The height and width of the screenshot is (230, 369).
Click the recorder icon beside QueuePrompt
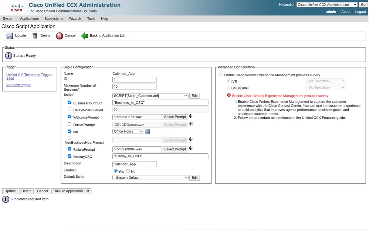point(191,124)
